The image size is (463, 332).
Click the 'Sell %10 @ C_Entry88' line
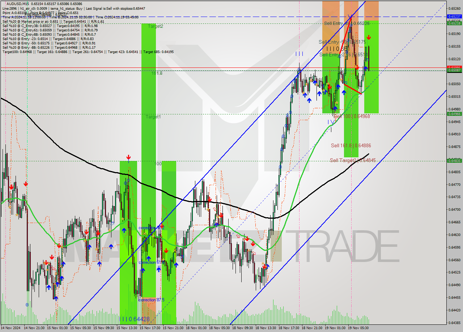[x=49, y=35]
